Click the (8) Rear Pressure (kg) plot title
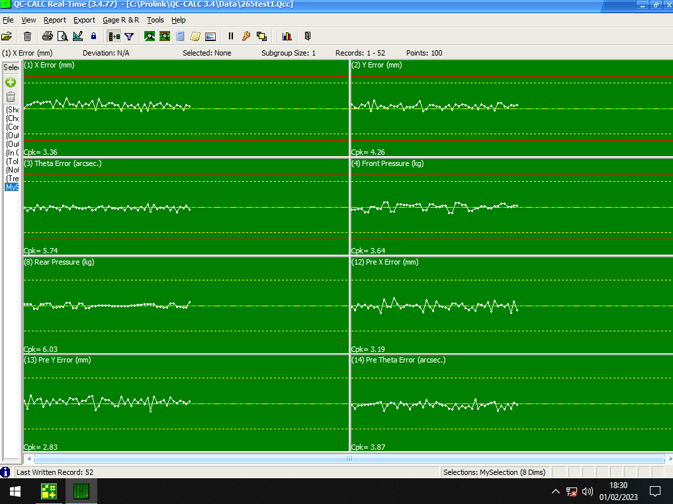 pos(59,262)
